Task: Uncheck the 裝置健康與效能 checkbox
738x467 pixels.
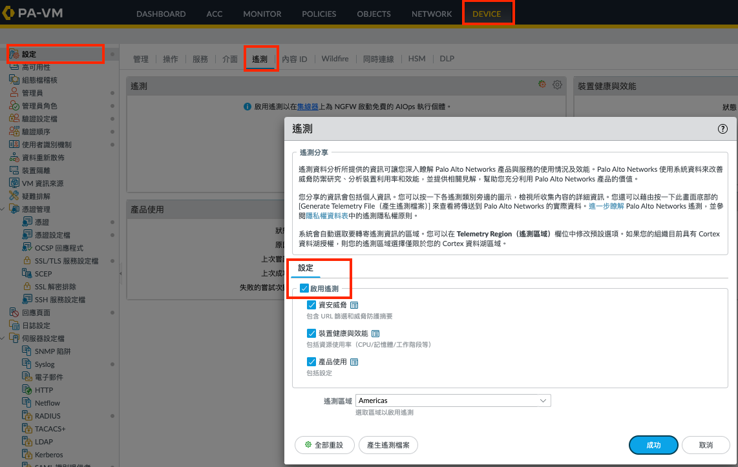Action: point(311,333)
